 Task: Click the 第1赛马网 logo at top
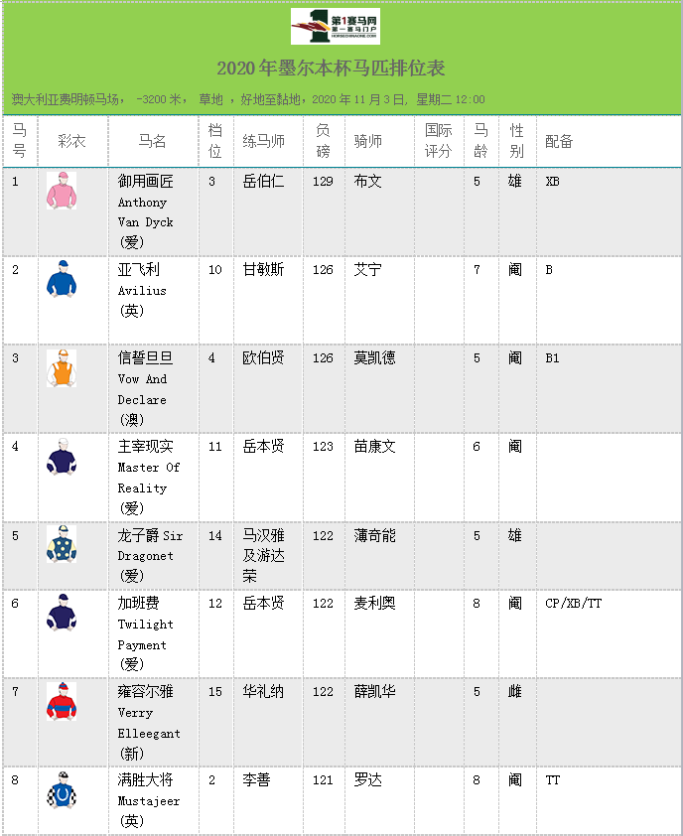click(335, 27)
